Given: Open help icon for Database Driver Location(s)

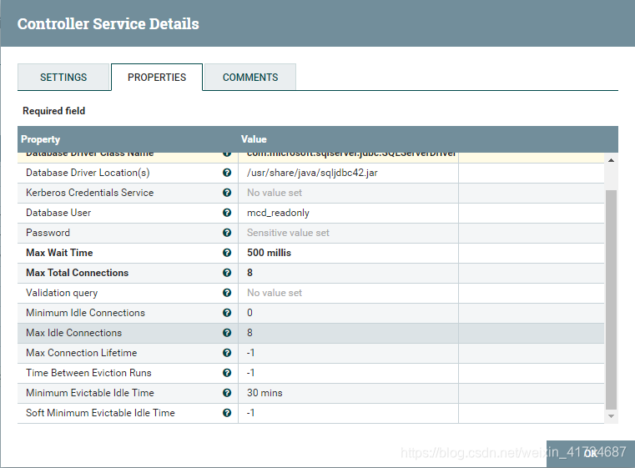Looking at the screenshot, I should pos(227,173).
